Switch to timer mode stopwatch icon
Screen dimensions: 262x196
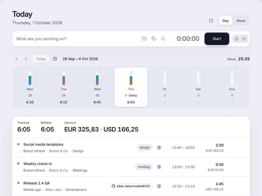pyautogui.click(x=237, y=39)
